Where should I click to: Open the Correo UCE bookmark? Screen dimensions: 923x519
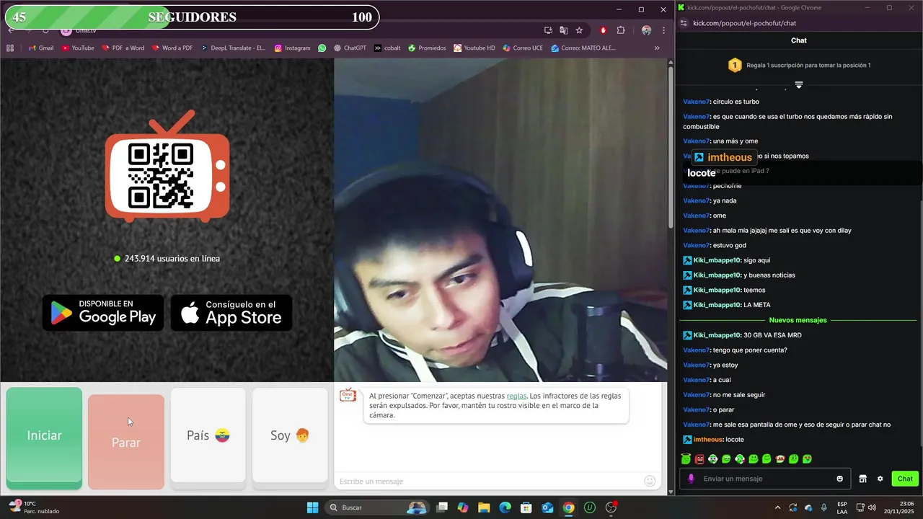[523, 48]
